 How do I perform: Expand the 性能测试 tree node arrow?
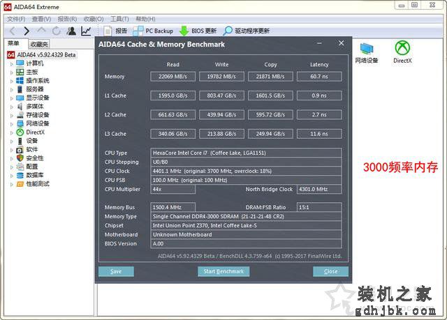tap(12, 185)
